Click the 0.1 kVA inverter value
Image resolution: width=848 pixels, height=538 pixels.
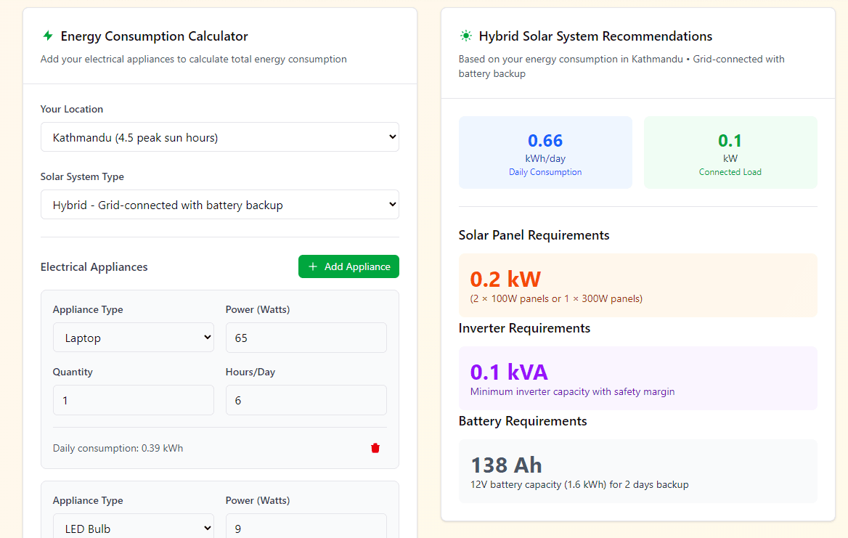tap(509, 372)
